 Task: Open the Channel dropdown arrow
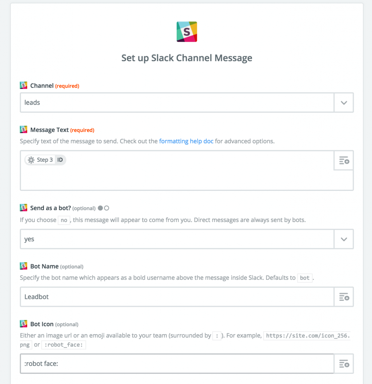[343, 102]
